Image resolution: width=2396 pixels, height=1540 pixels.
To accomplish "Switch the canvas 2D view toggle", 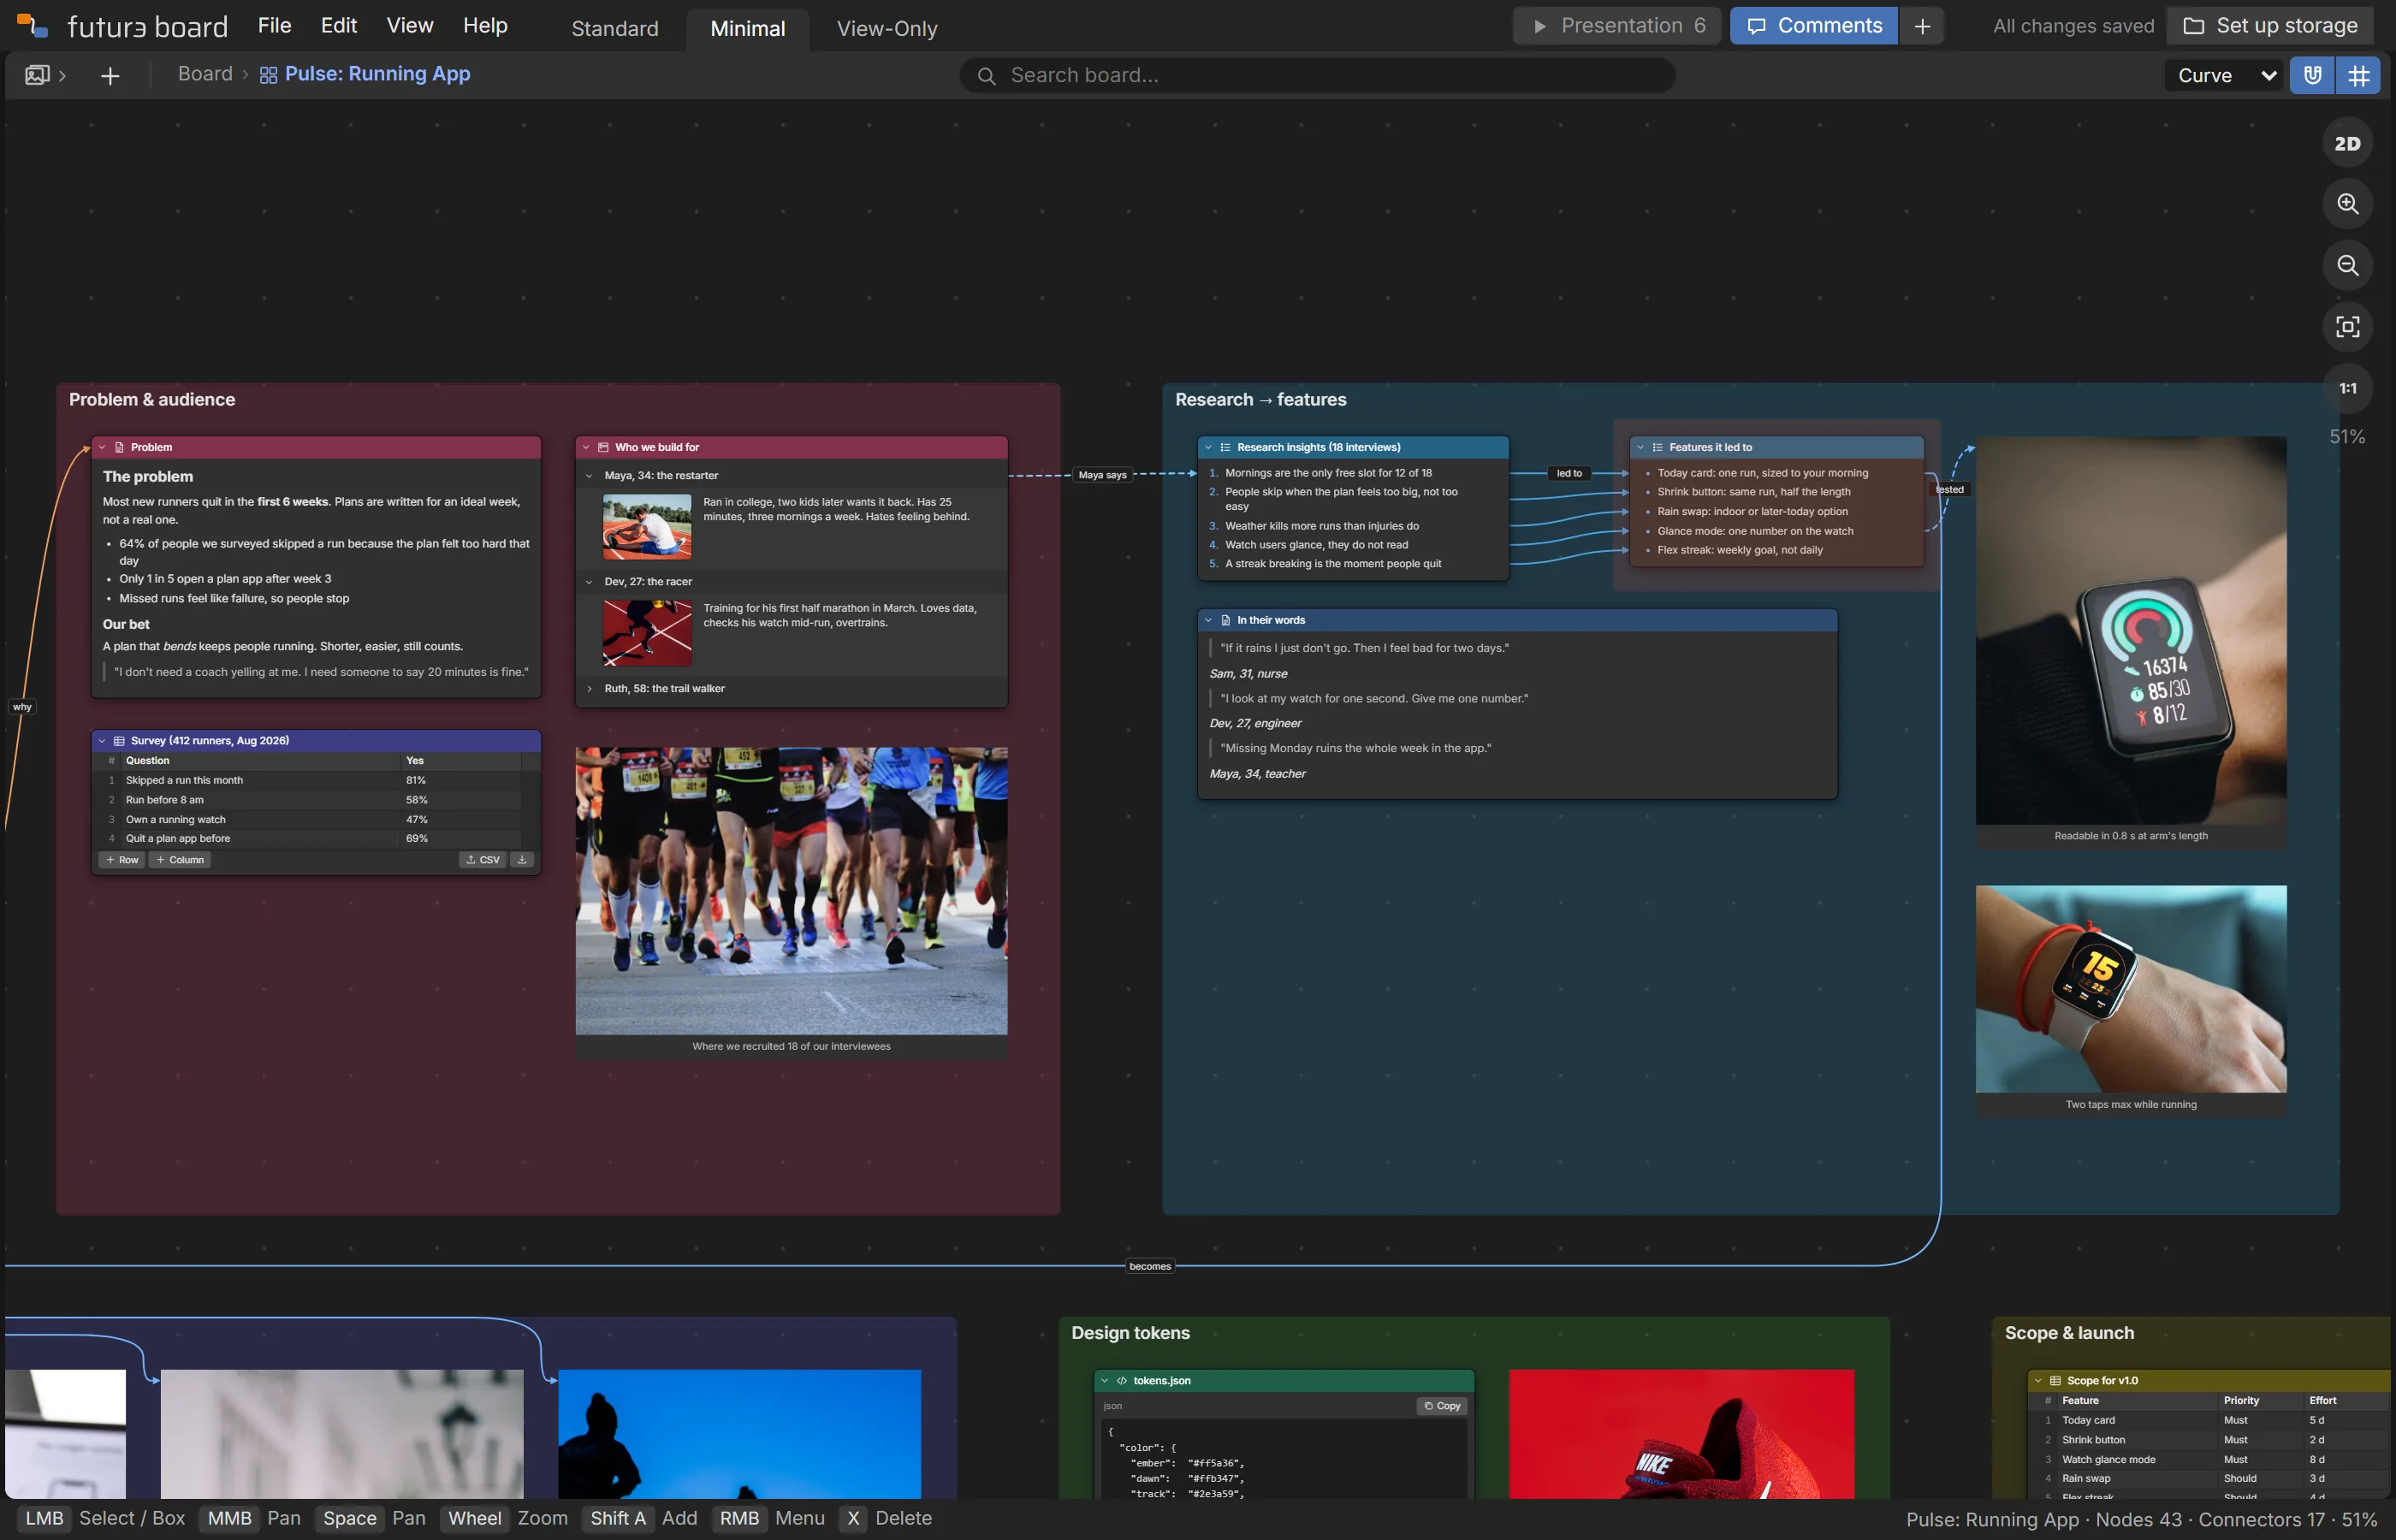I will [x=2347, y=143].
